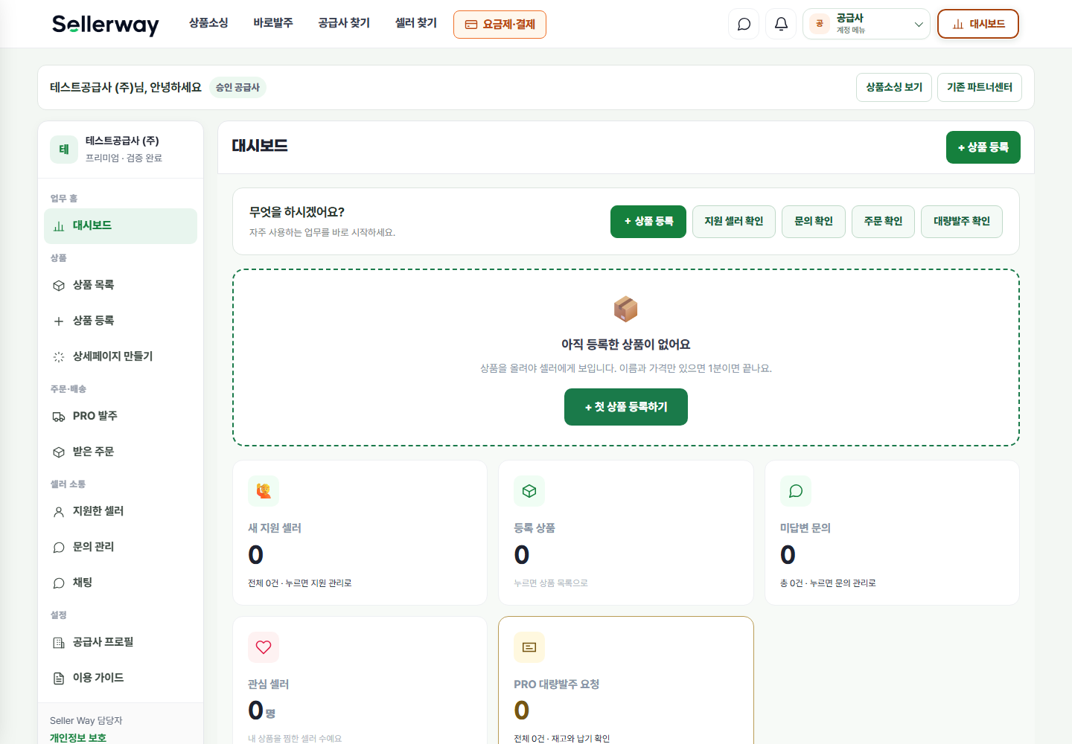Click 승인 공급사 badge

tap(237, 87)
